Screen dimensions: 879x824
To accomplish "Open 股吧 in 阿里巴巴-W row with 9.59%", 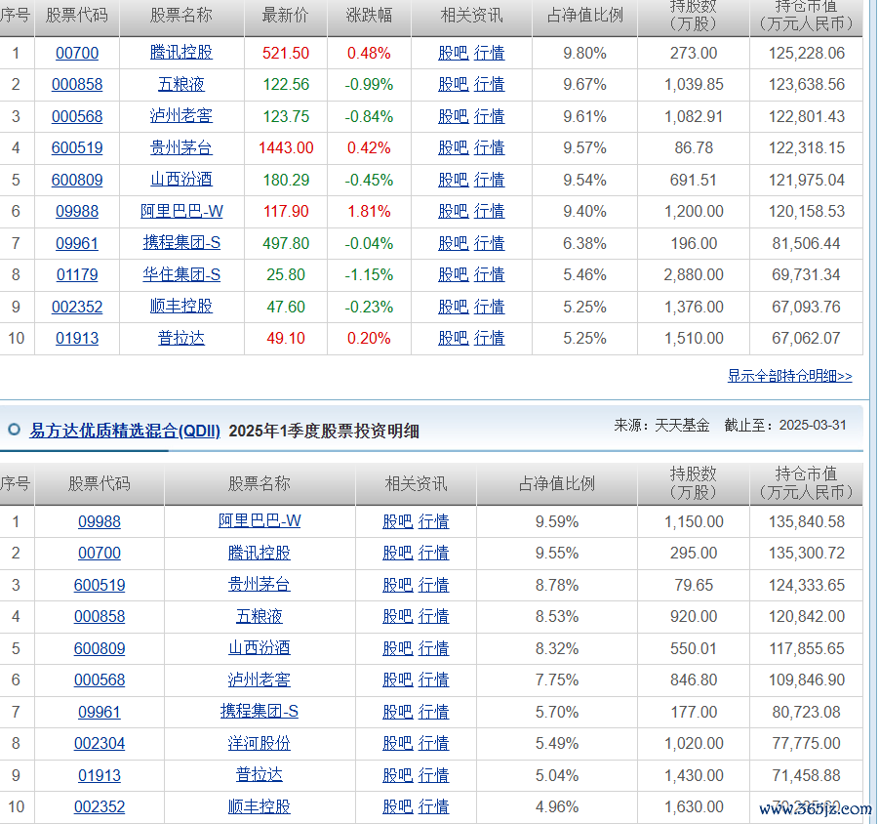I will [397, 521].
